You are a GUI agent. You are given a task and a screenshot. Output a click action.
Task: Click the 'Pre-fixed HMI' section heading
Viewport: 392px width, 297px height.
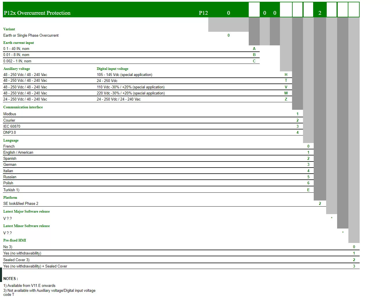pos(14,240)
